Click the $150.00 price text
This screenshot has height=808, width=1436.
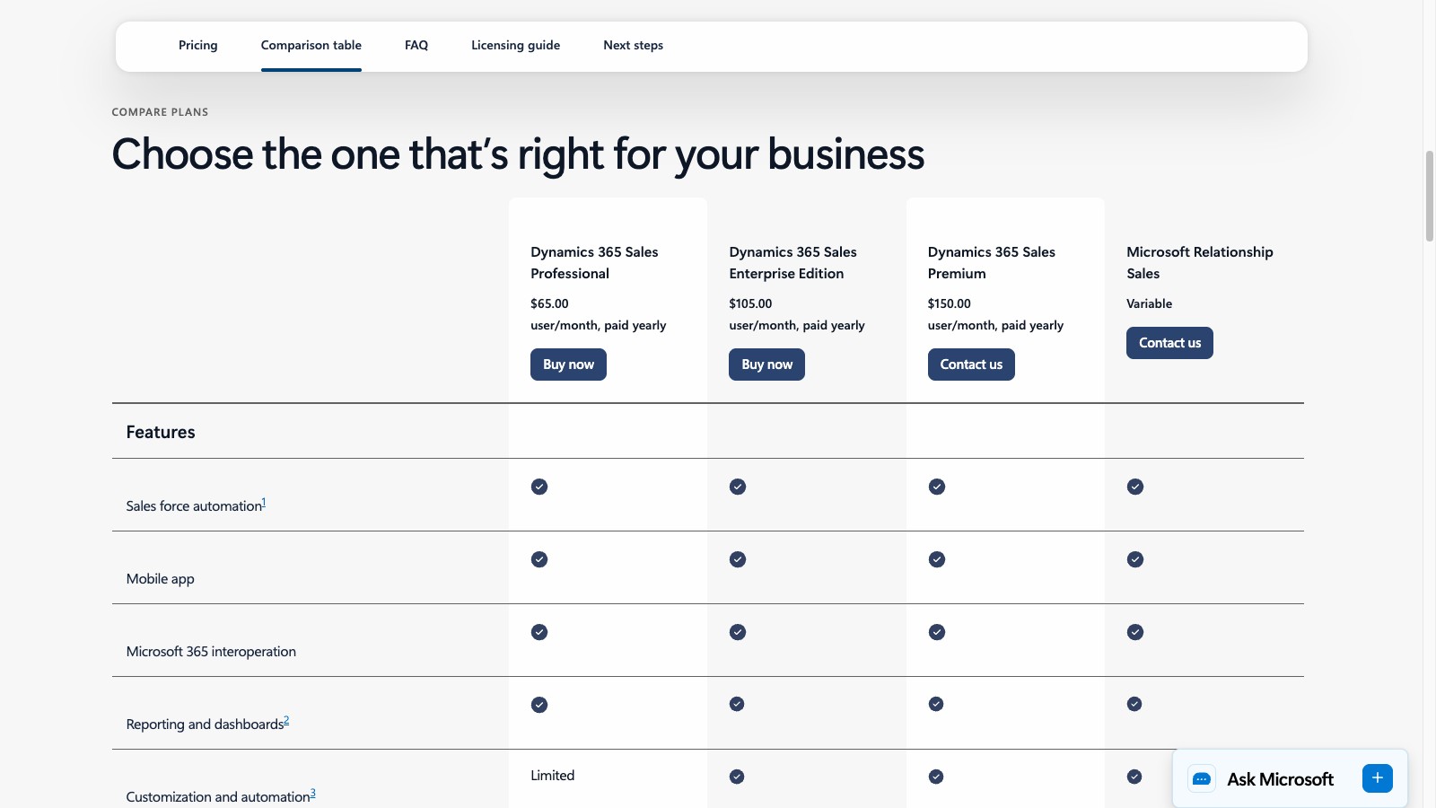tap(950, 303)
